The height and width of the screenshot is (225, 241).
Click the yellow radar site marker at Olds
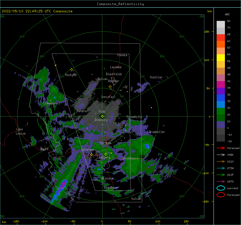click(x=102, y=116)
